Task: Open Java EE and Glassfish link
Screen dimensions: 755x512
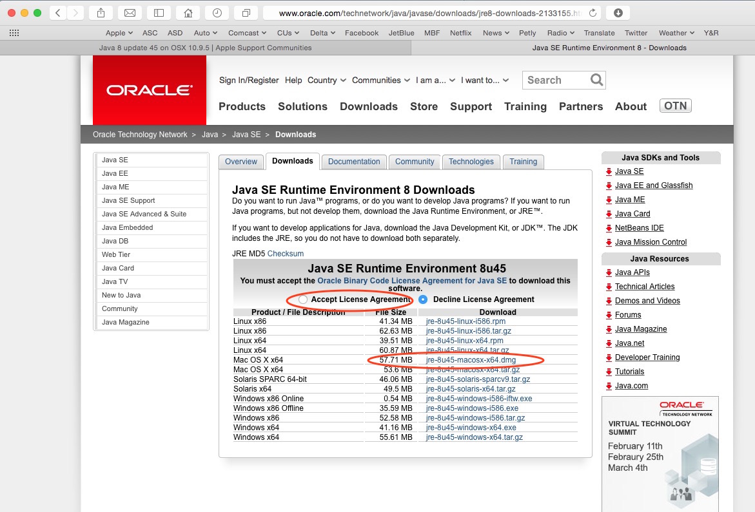Action: [x=654, y=185]
